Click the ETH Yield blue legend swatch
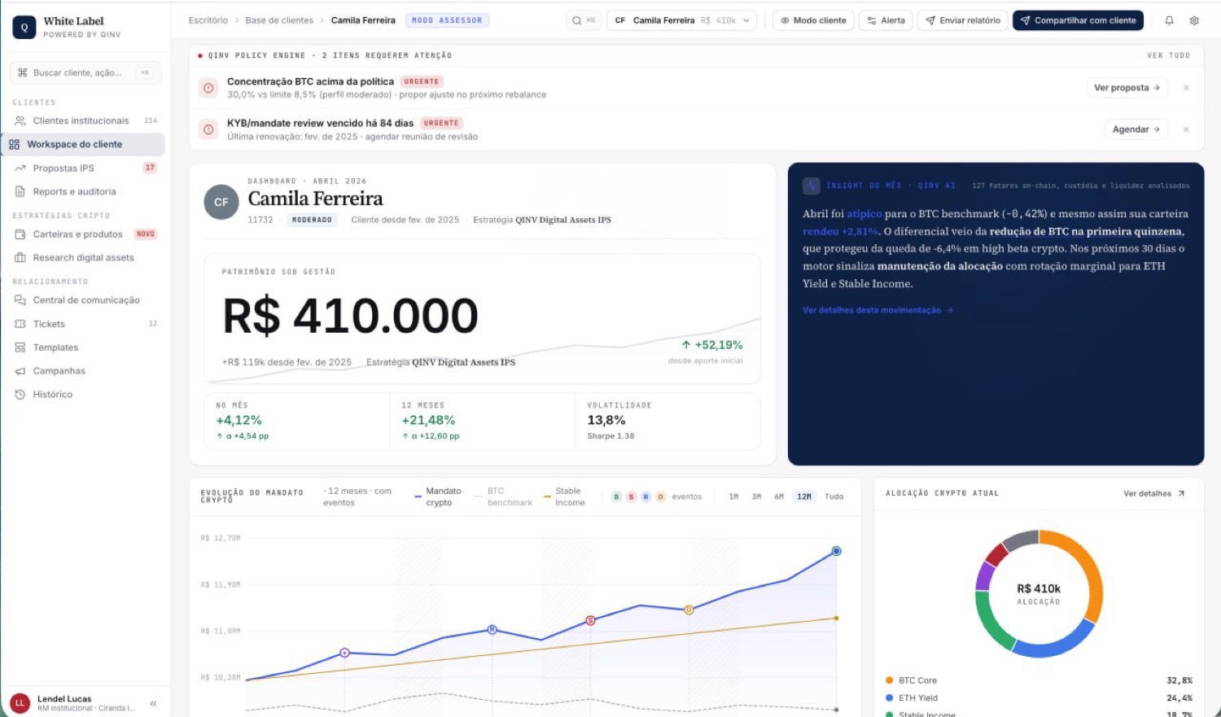The height and width of the screenshot is (717, 1221). [x=890, y=698]
